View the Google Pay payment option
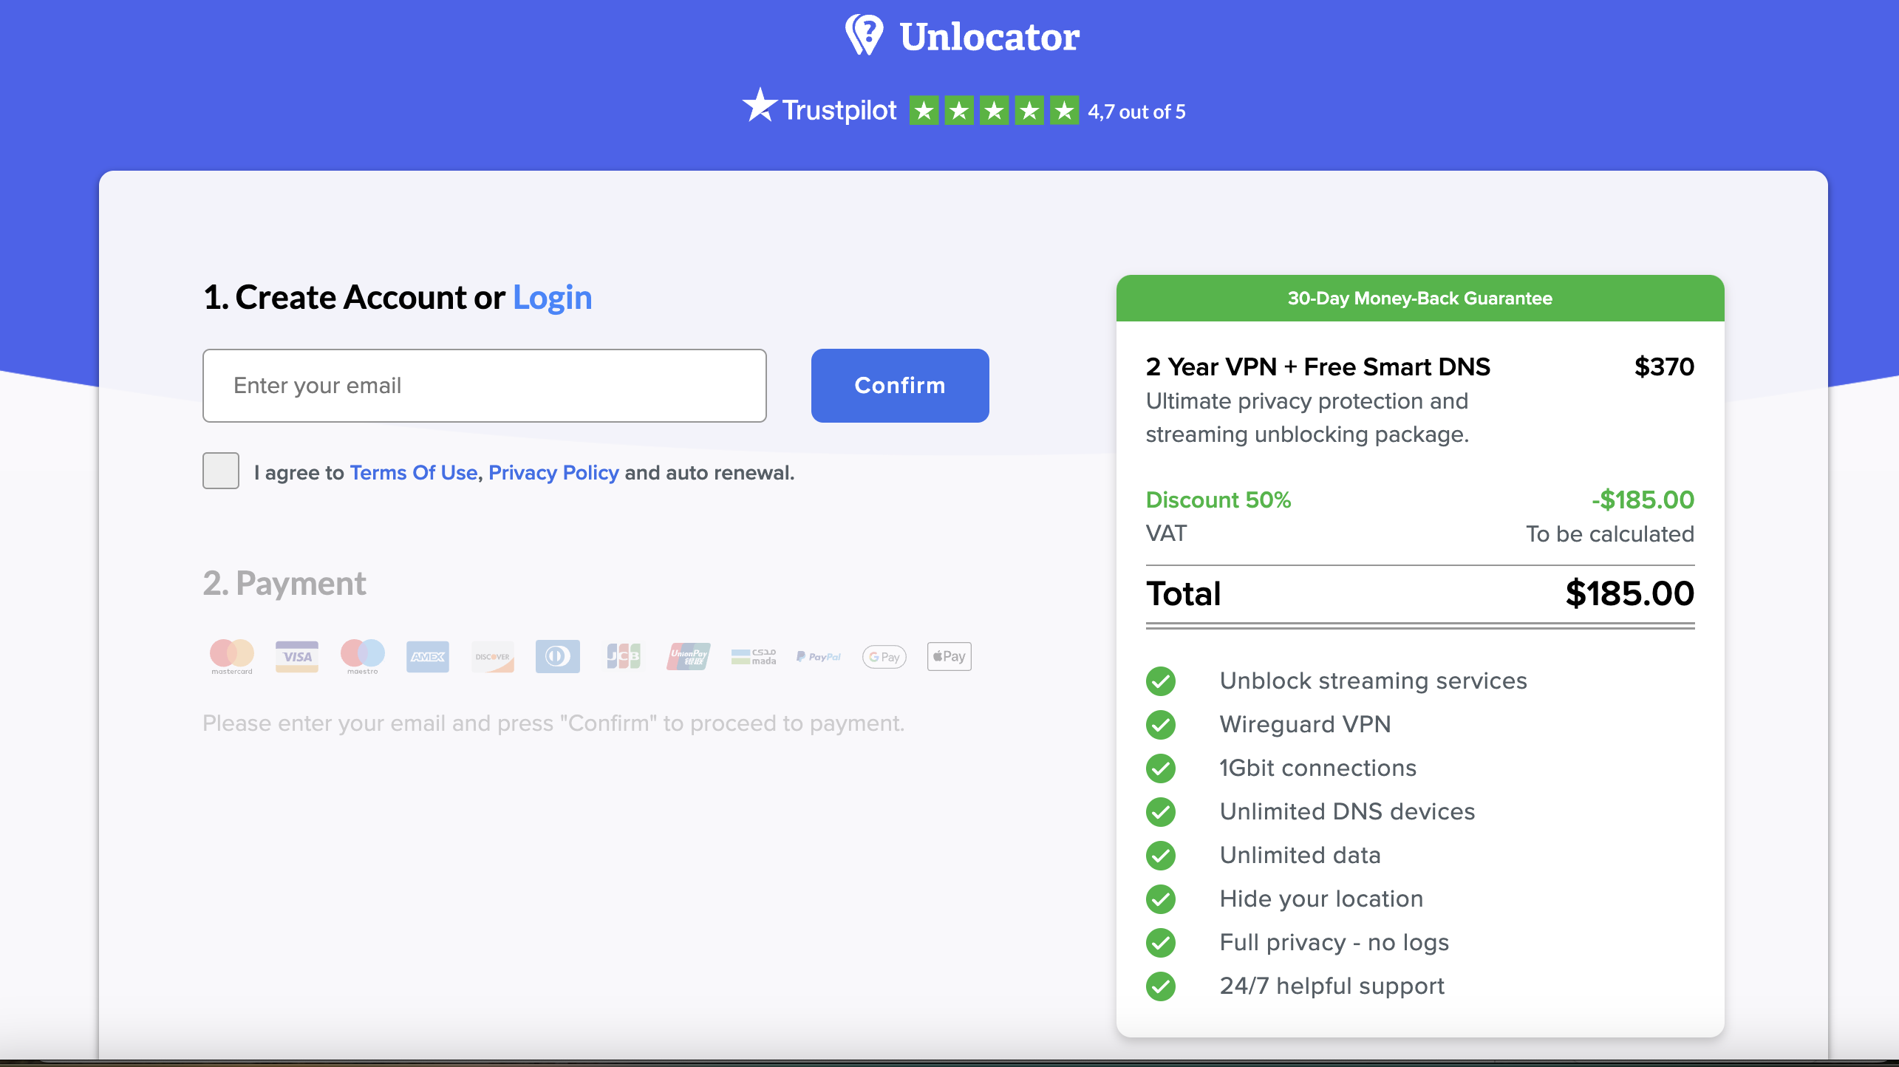Screen dimensions: 1899x1067 886,656
